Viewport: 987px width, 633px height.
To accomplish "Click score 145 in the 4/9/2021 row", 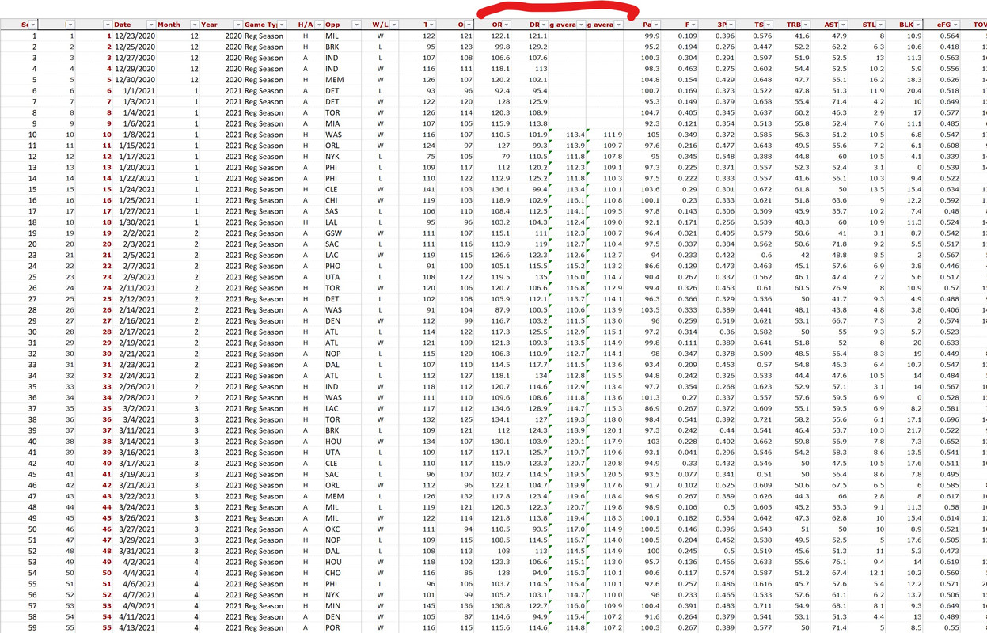I will pos(419,606).
